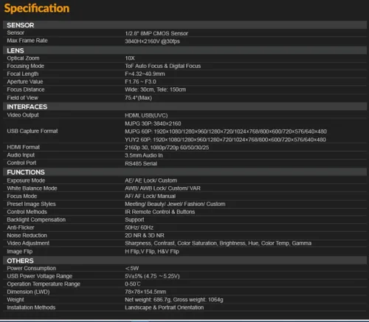Screen dimensions: 369x322
Task: Click the USB Capture Format label
Action: pos(32,131)
